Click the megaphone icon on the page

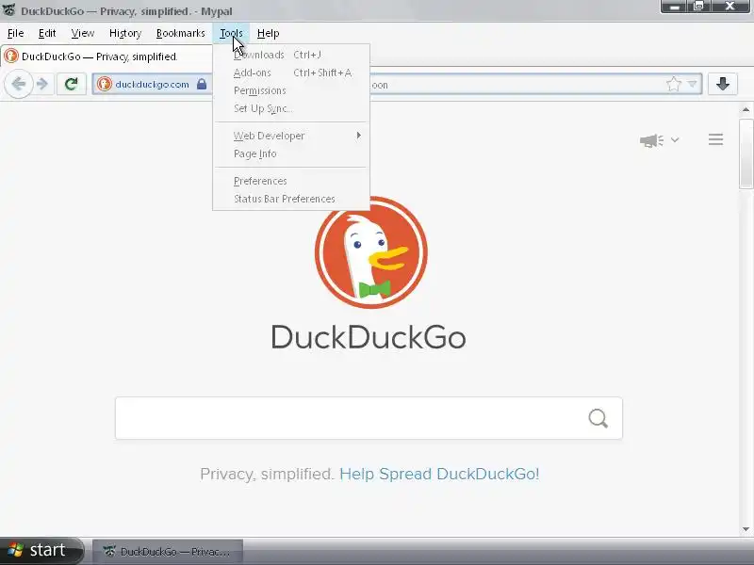(x=651, y=140)
